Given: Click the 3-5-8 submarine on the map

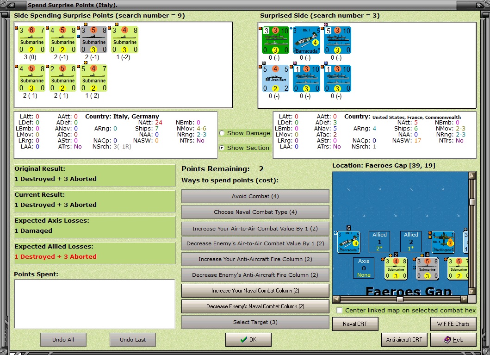Looking at the screenshot, I should tap(427, 268).
